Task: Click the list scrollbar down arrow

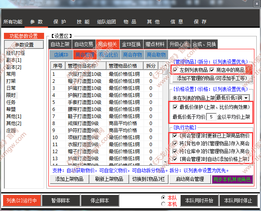Action: (x=165, y=162)
